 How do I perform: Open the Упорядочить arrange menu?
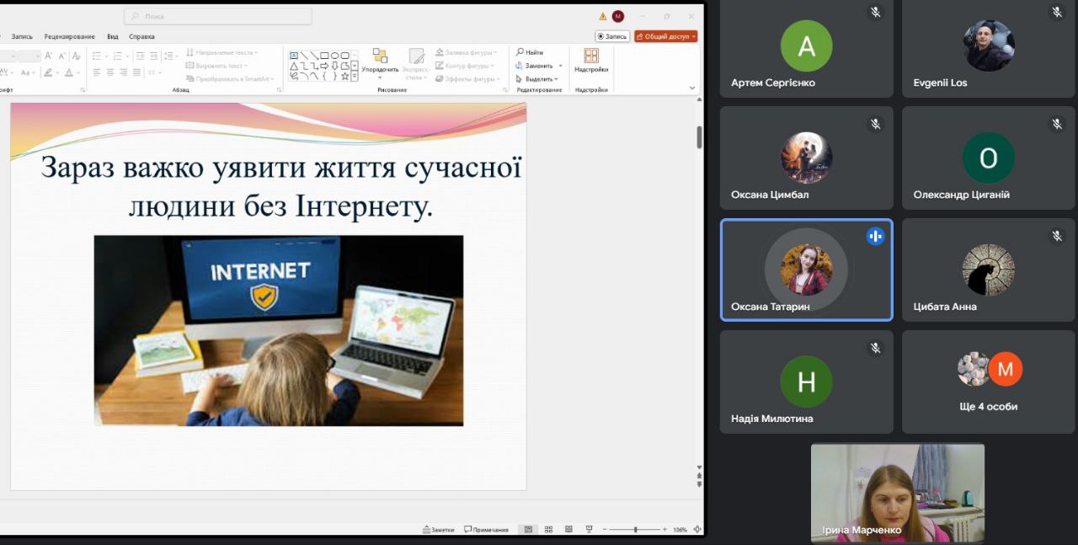(380, 63)
